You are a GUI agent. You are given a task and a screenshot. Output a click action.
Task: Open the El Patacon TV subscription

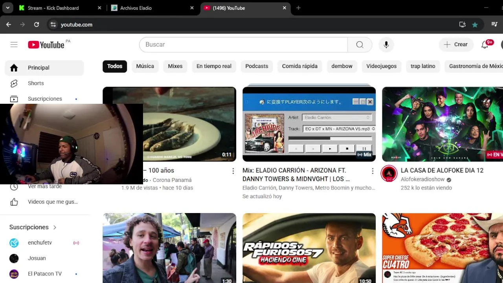44,274
